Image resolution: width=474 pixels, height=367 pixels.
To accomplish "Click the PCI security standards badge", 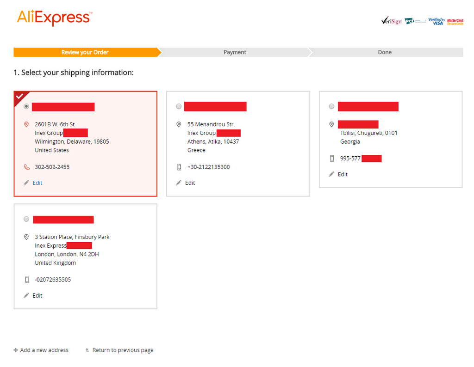I will point(415,21).
